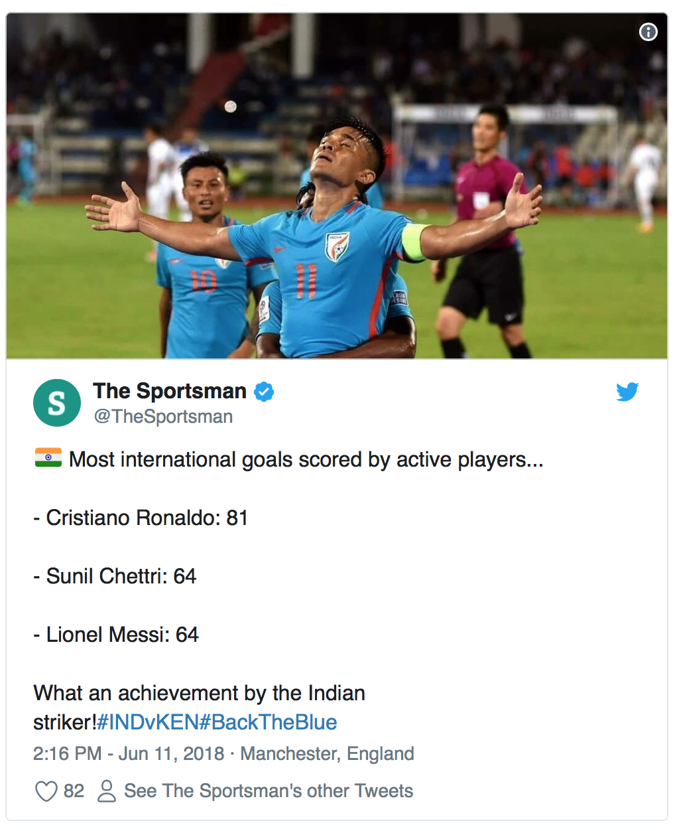Click the person profile icon
This screenshot has width=675, height=831.
pos(106,791)
